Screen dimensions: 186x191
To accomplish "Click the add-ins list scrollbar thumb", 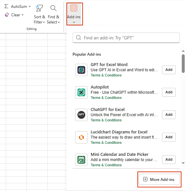I will pos(183,63).
